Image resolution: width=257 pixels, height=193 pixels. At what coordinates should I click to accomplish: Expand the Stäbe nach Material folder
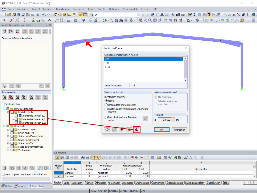(x=8, y=140)
